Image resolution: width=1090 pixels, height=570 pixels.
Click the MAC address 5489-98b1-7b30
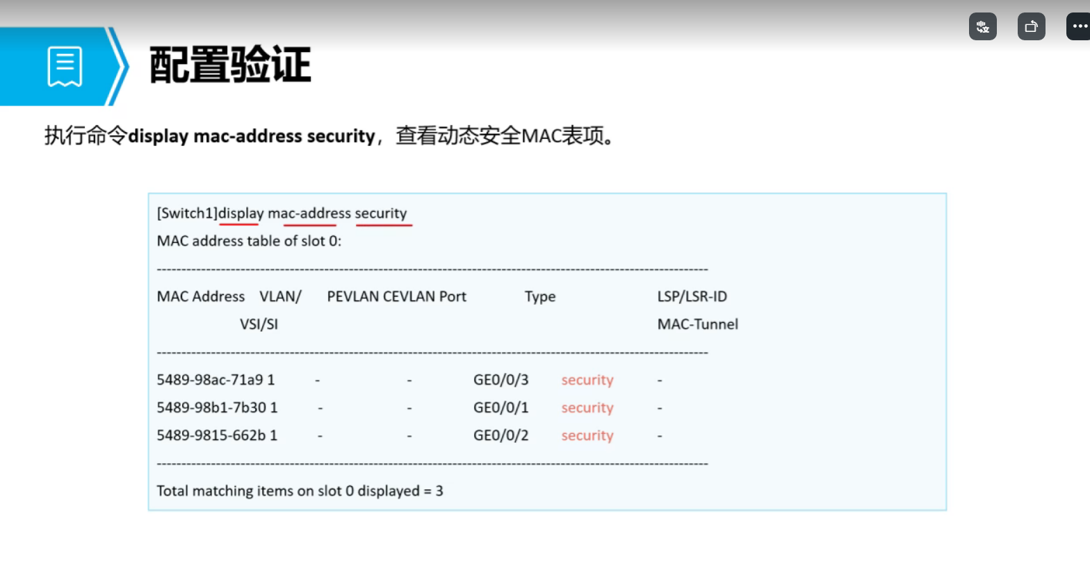click(211, 408)
